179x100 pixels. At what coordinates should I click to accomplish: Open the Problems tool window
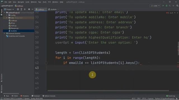25,96
